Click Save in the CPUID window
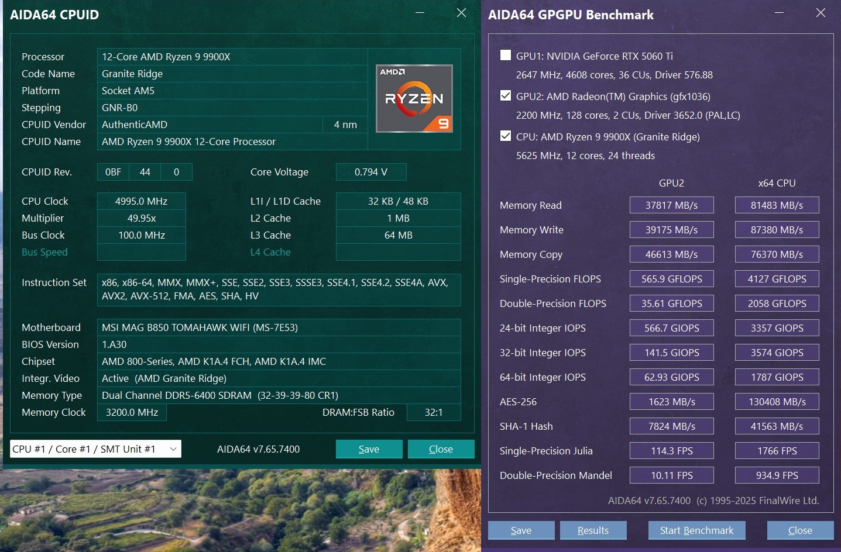 tap(369, 449)
